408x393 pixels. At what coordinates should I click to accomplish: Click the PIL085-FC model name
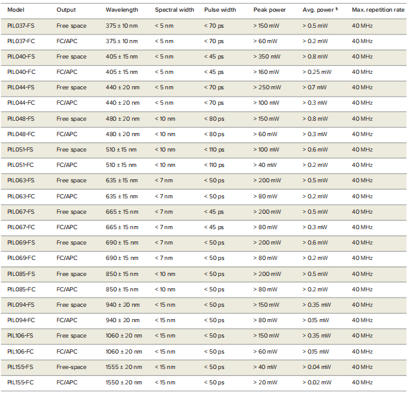[x=21, y=290]
